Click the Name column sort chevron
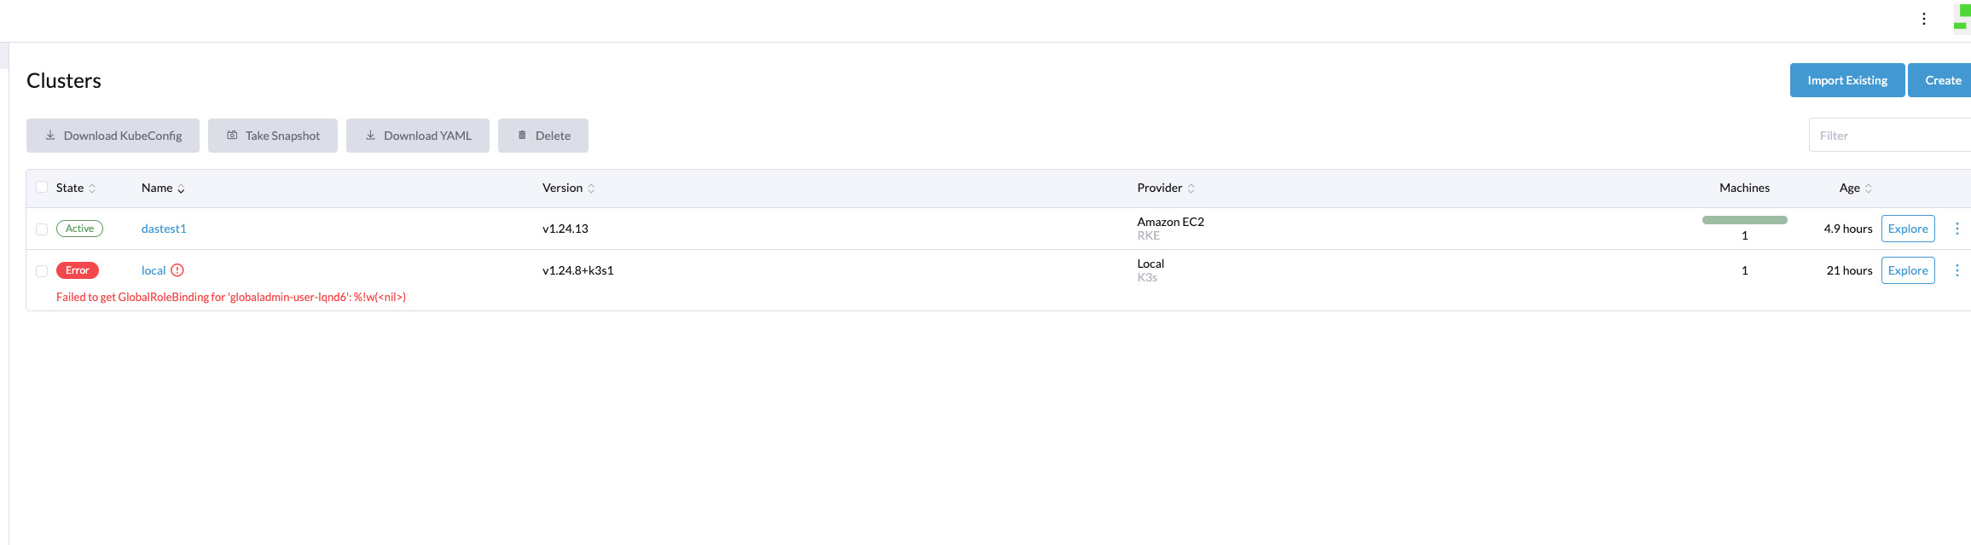 (x=181, y=188)
